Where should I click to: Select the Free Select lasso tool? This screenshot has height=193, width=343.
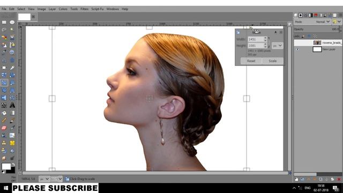tap(4, 29)
